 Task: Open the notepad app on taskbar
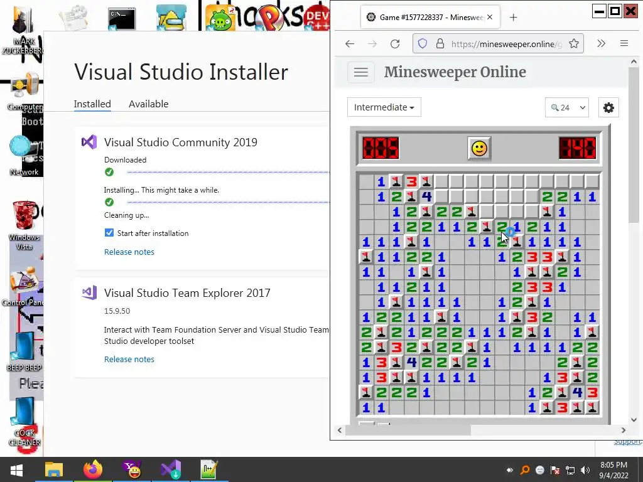click(x=208, y=469)
